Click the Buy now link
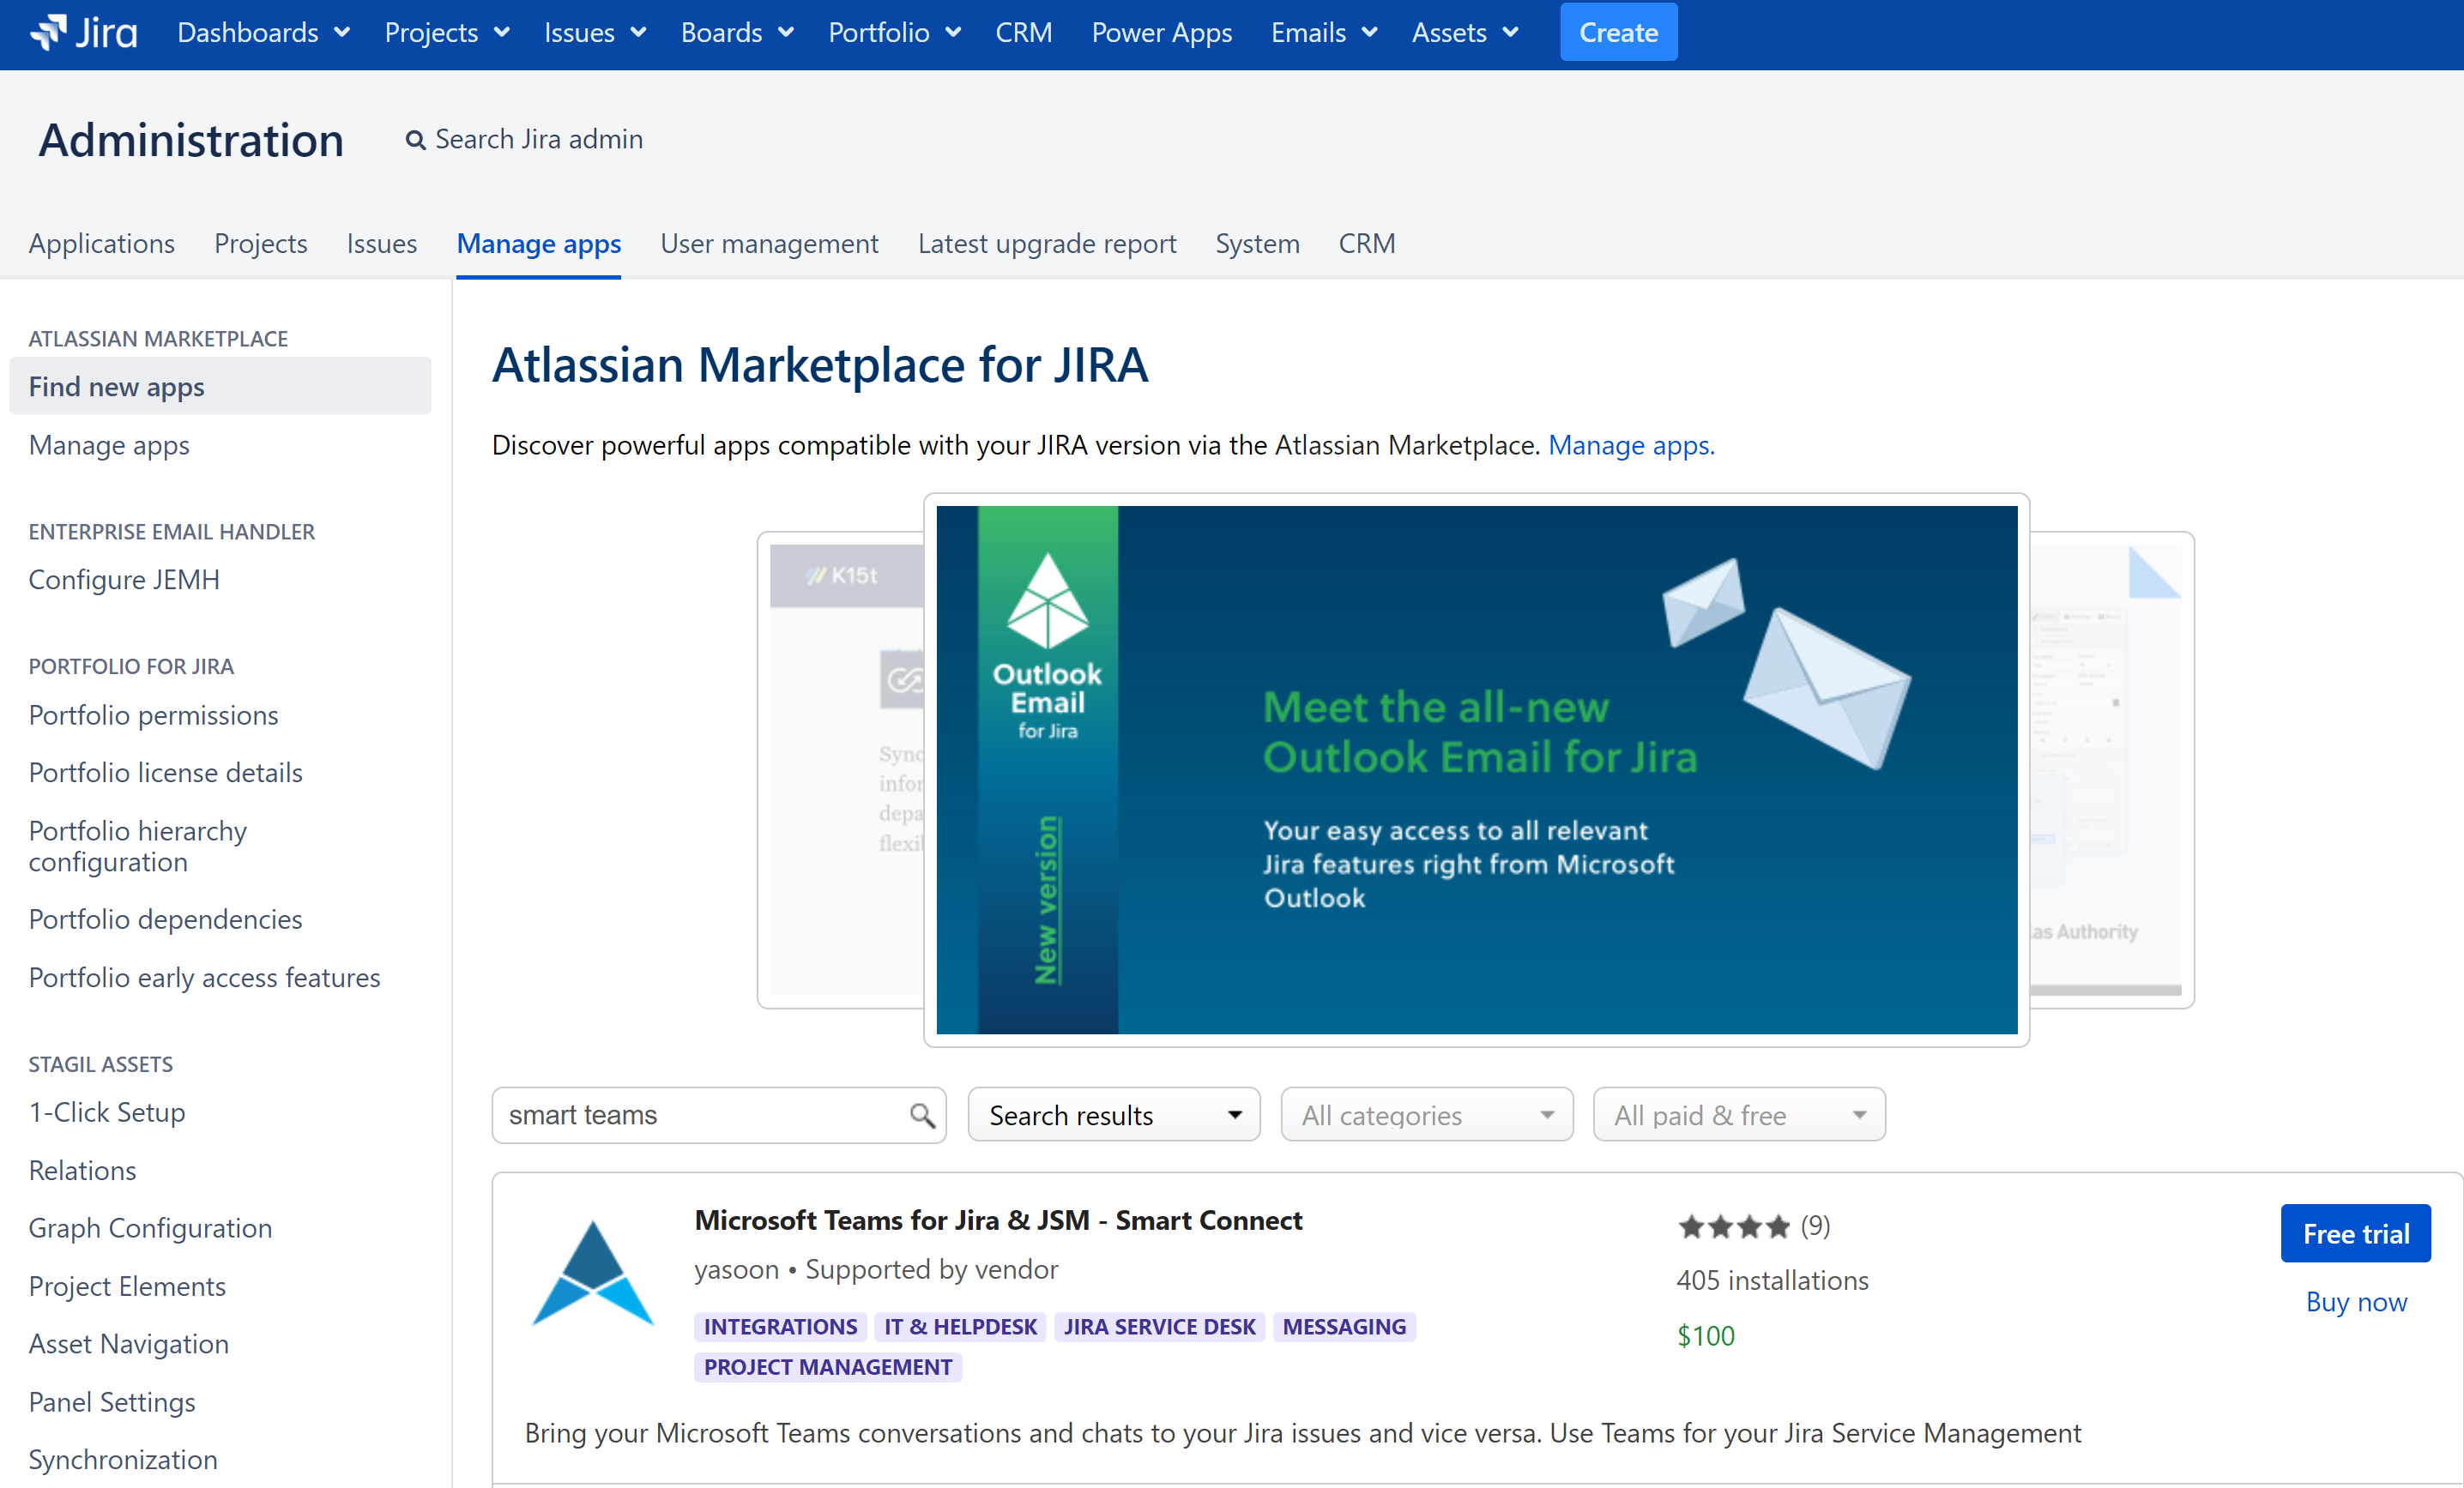Viewport: 2464px width, 1488px height. pos(2355,1301)
